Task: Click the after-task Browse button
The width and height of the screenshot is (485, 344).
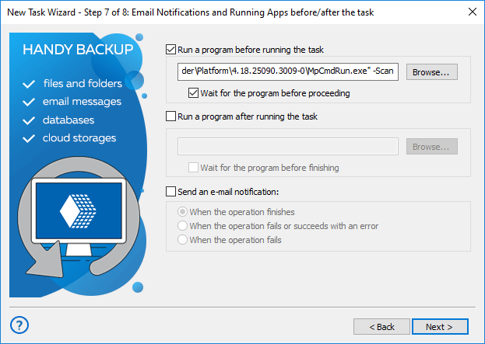Action: tap(431, 147)
